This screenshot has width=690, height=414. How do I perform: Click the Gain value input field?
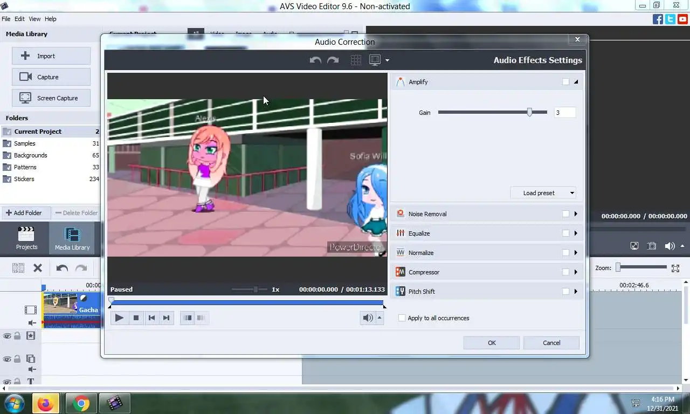[565, 113]
